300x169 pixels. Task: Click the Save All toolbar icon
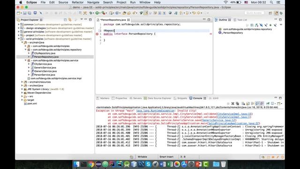pyautogui.click(x=30, y=13)
